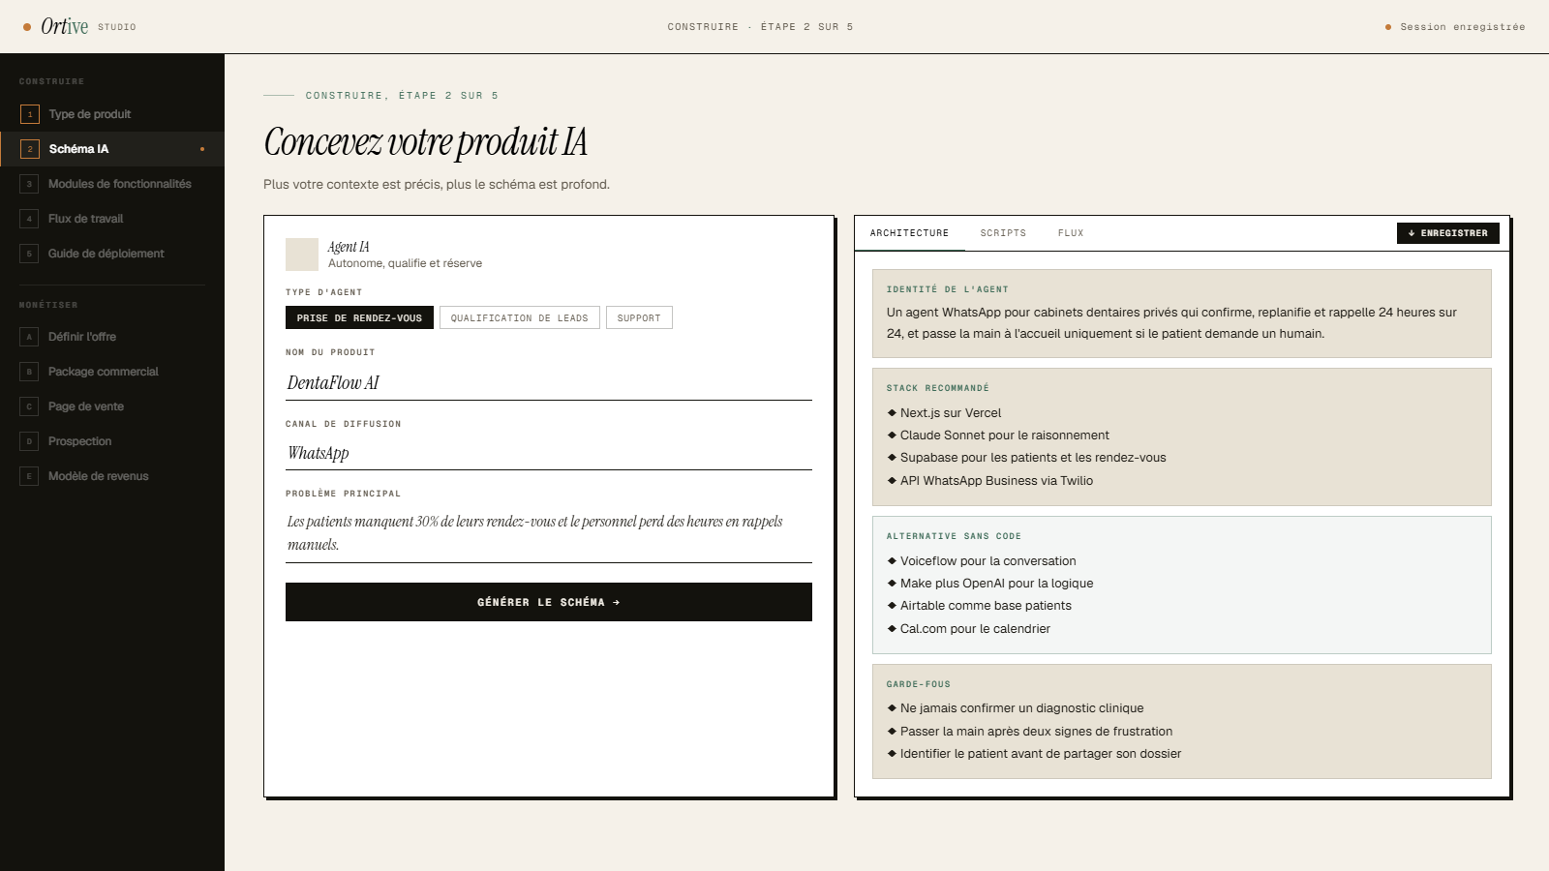Click the Nom du produit field DentaFlow AI
This screenshot has height=871, width=1549.
549,383
